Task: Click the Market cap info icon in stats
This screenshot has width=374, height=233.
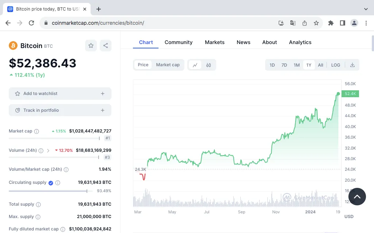Action: point(37,131)
